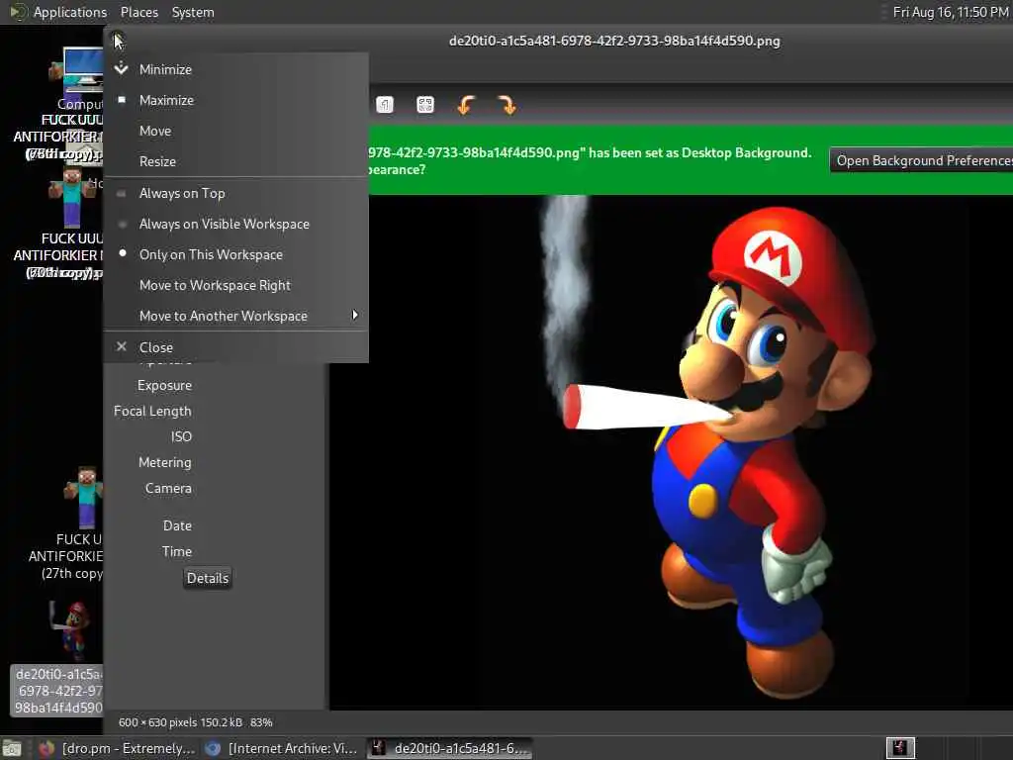The image size is (1013, 760).
Task: Pick the Resize entry in the window menu
Action: [235, 161]
